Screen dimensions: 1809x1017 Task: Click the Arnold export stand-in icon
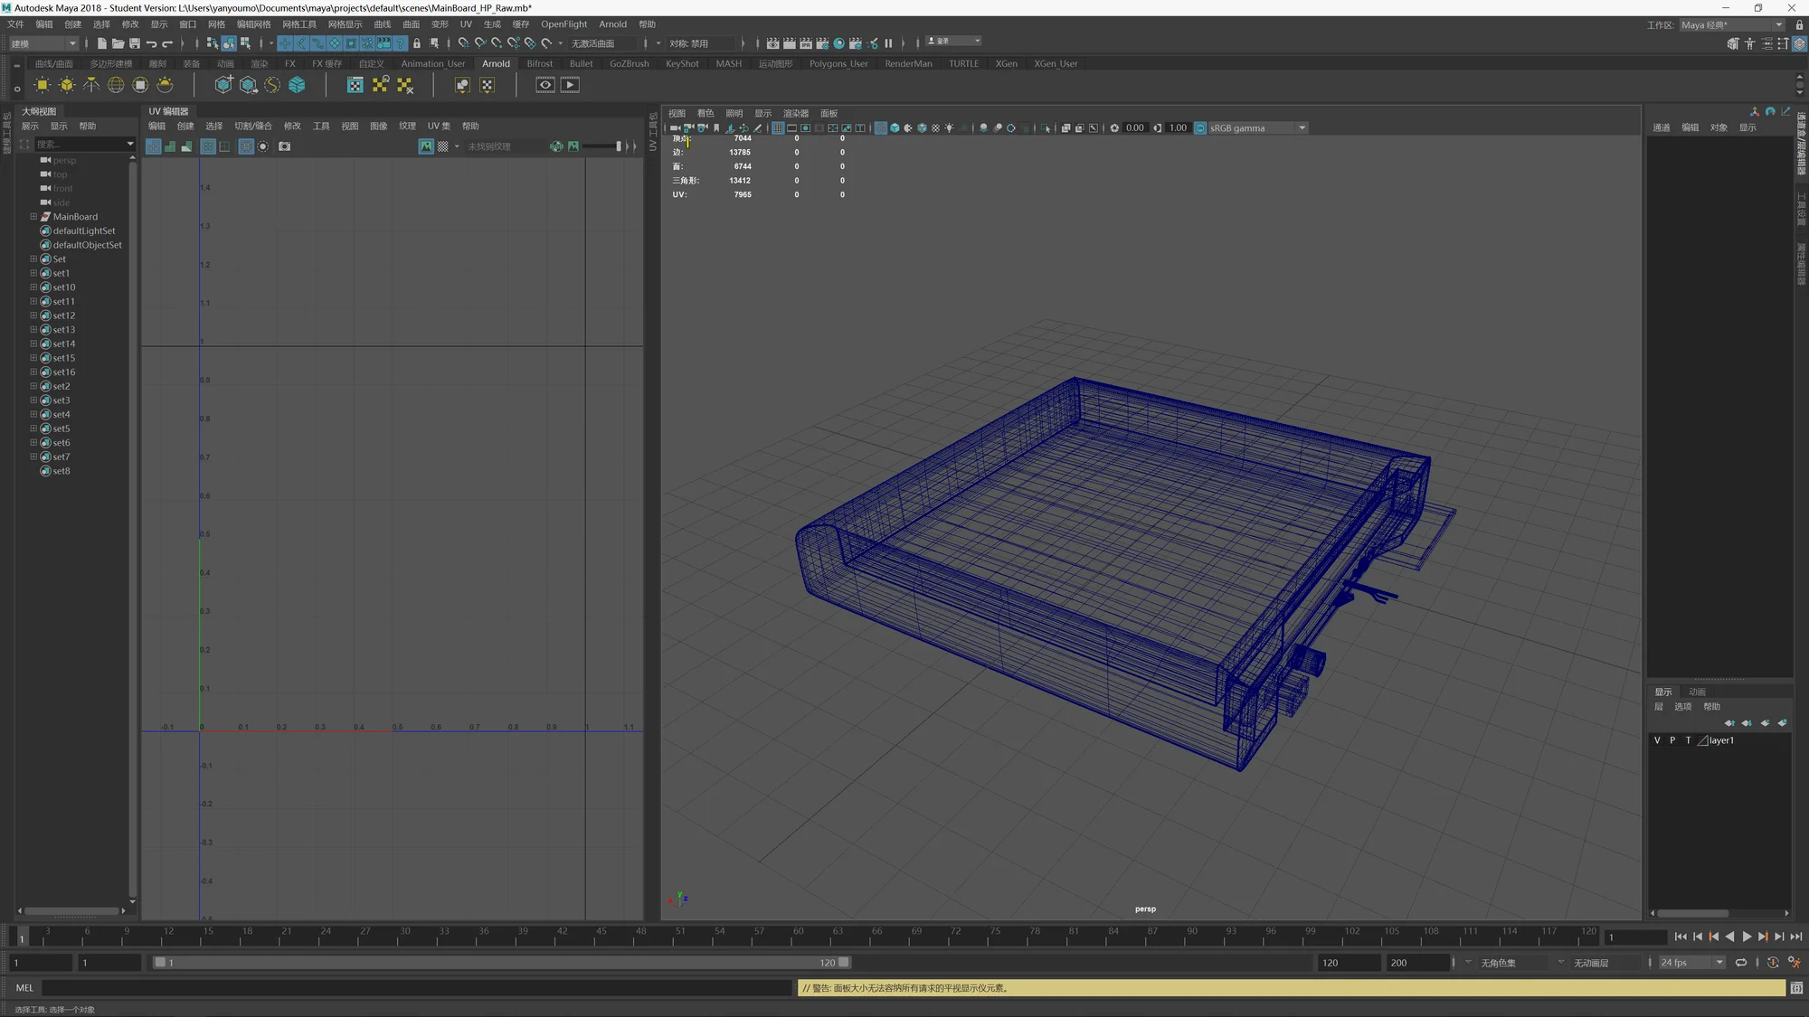[x=248, y=85]
